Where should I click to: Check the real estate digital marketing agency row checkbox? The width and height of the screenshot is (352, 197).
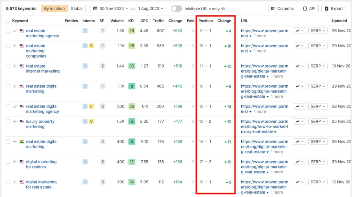(8, 106)
